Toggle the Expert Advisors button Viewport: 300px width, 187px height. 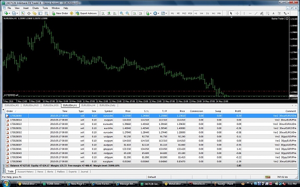pyautogui.click(x=86, y=13)
